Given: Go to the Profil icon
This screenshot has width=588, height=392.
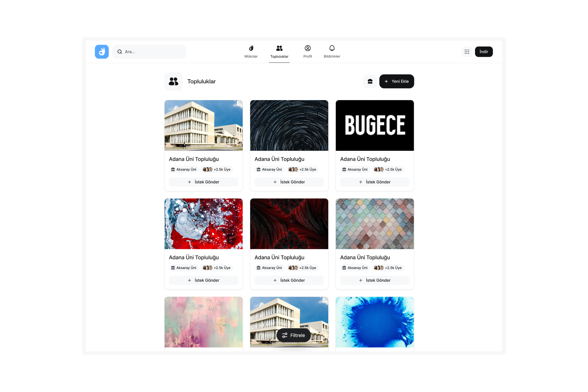Looking at the screenshot, I should (x=307, y=48).
